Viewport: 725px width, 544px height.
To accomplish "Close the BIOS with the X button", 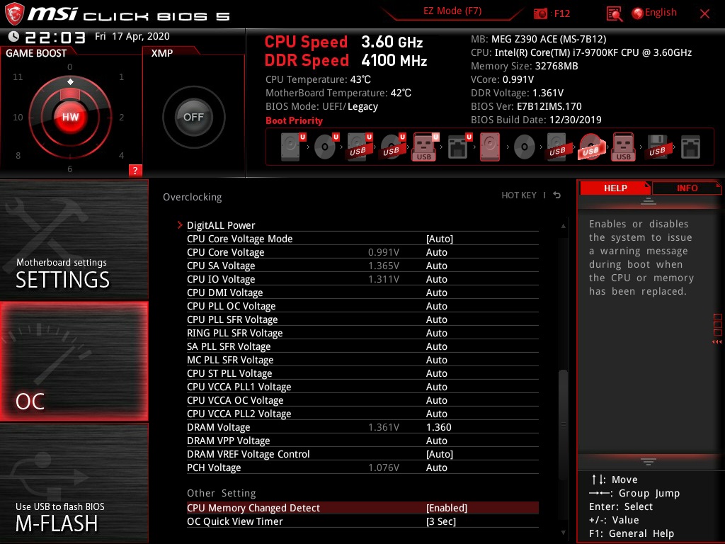I will coord(704,14).
